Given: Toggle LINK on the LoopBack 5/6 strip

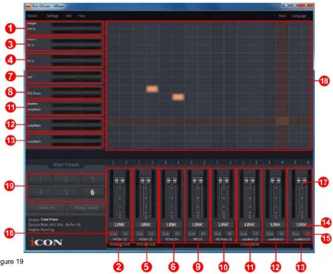Looking at the screenshot, I should coord(301,225).
